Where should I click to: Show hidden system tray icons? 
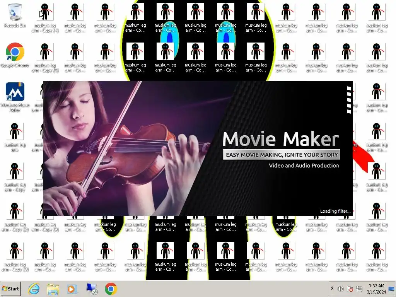coord(332,288)
